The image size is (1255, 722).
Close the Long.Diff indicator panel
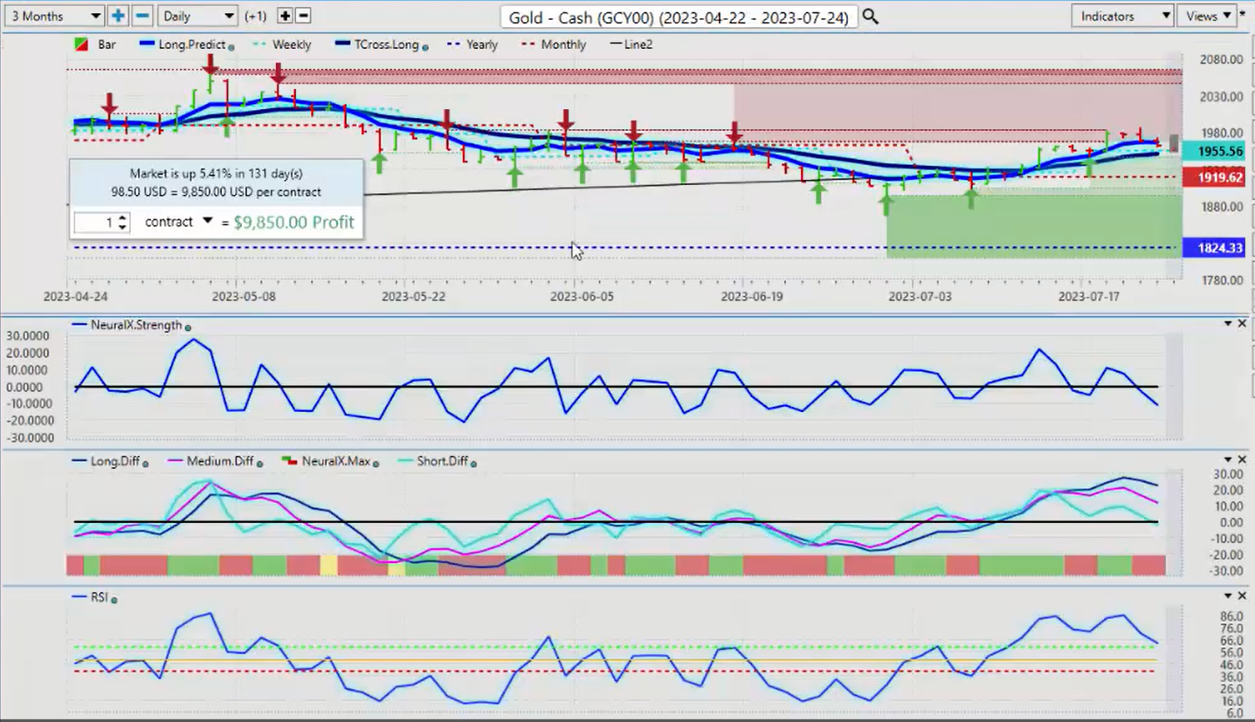point(1242,460)
